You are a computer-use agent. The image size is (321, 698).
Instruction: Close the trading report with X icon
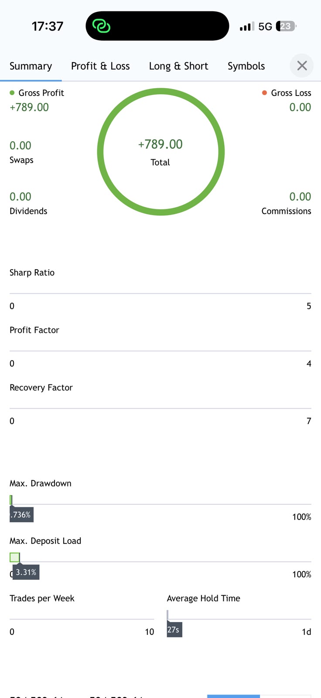[x=302, y=66]
